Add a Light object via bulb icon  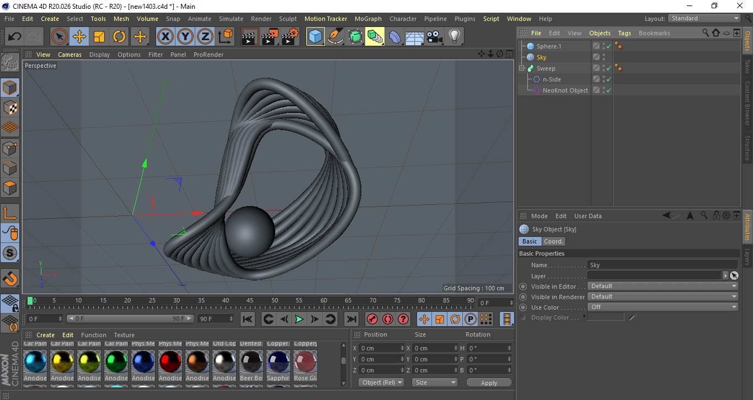pos(454,37)
